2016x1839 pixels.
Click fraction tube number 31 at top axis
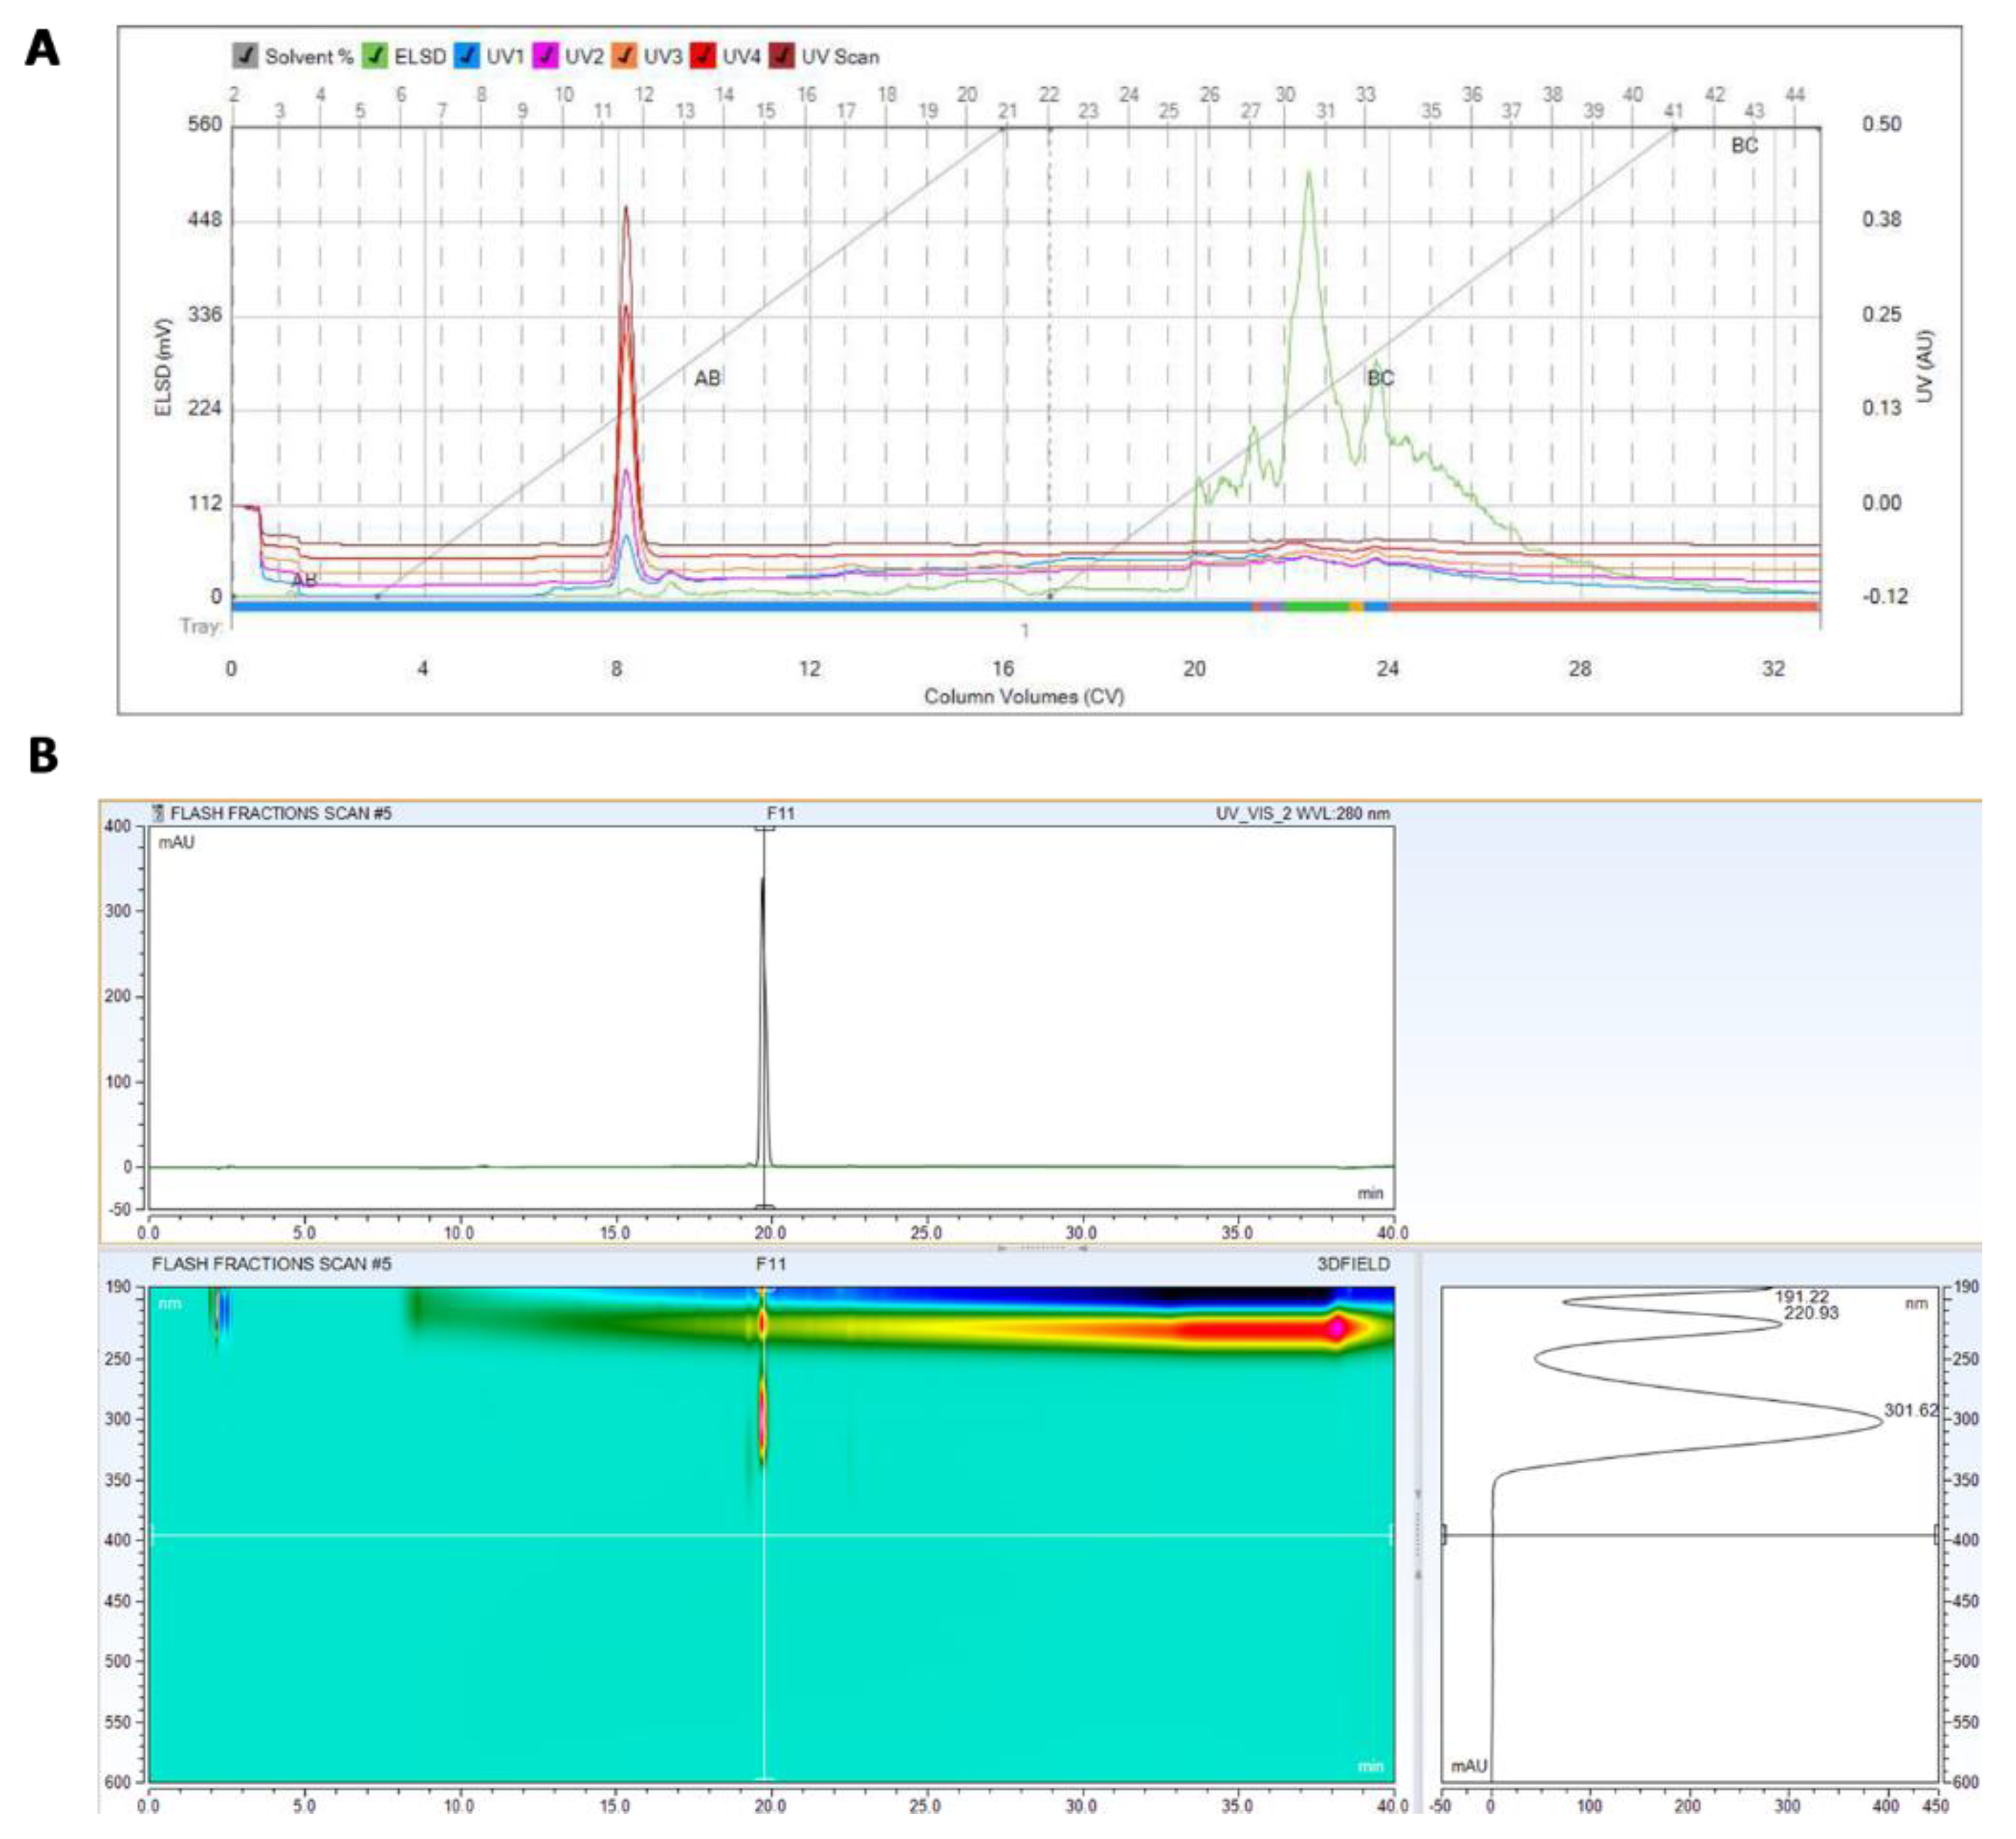click(1326, 111)
